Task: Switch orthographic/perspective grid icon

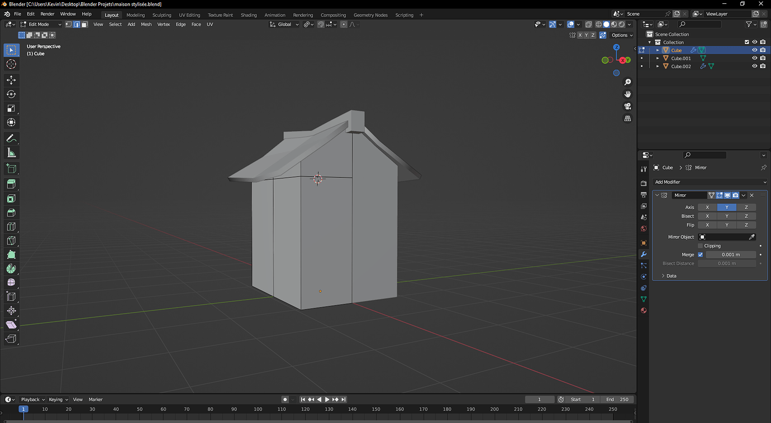Action: (x=627, y=118)
